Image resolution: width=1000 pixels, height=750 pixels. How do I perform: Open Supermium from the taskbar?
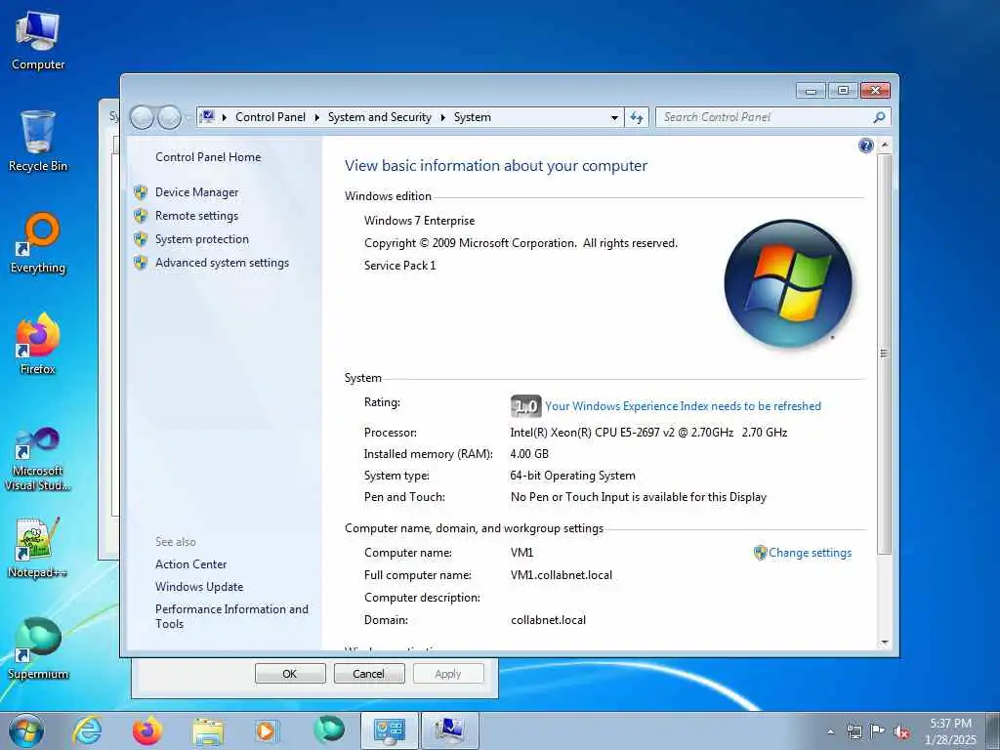329,729
